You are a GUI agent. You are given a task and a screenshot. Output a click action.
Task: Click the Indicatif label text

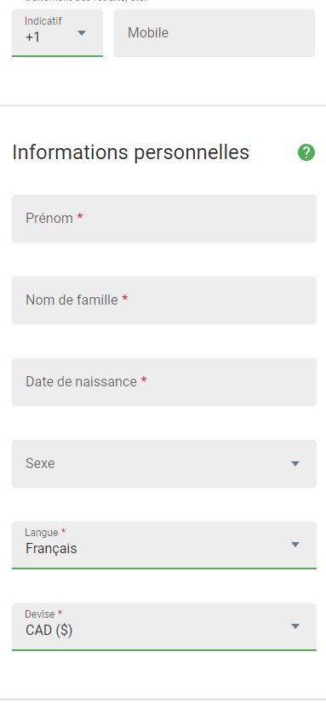tap(43, 21)
